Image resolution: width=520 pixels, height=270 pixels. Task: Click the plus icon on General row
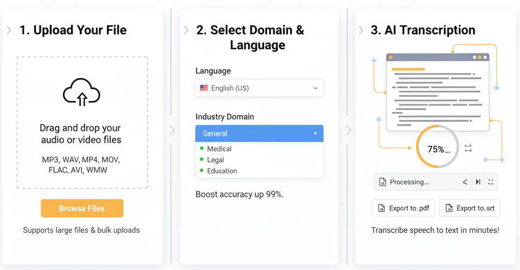[x=315, y=133]
